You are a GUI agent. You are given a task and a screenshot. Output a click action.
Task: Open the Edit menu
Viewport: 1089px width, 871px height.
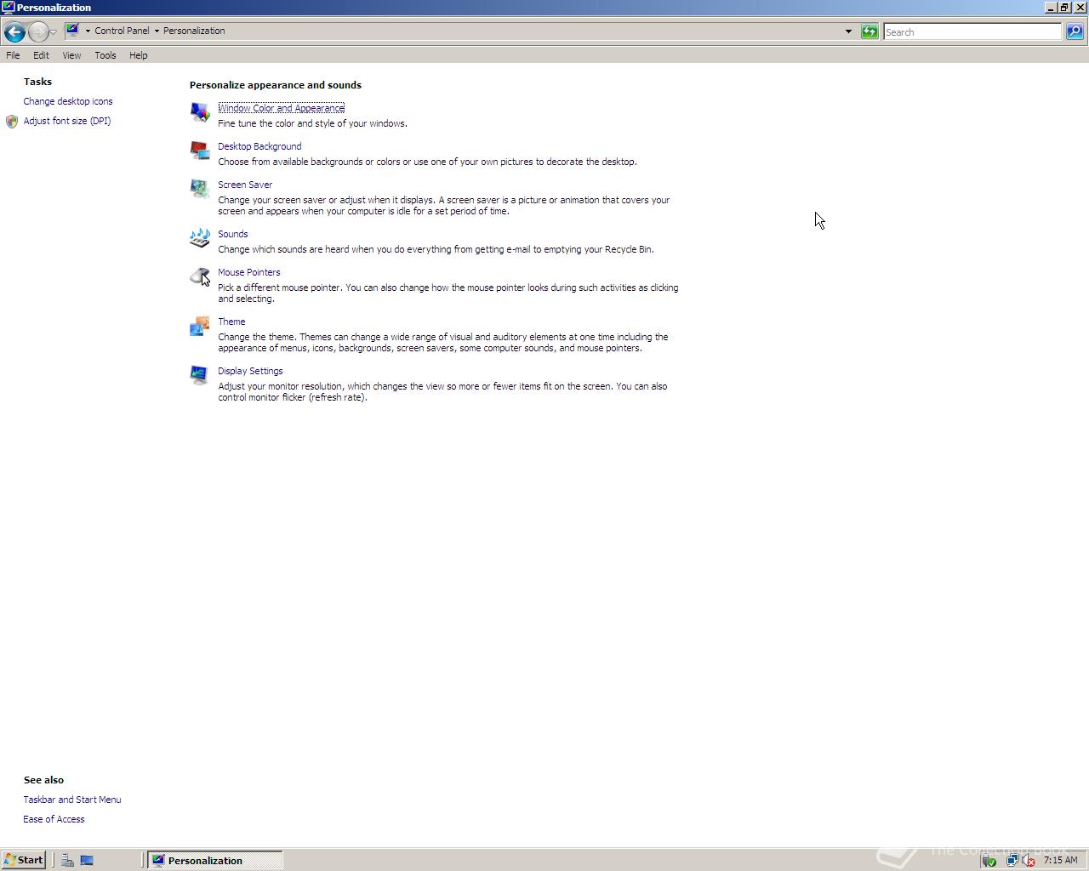(x=41, y=55)
